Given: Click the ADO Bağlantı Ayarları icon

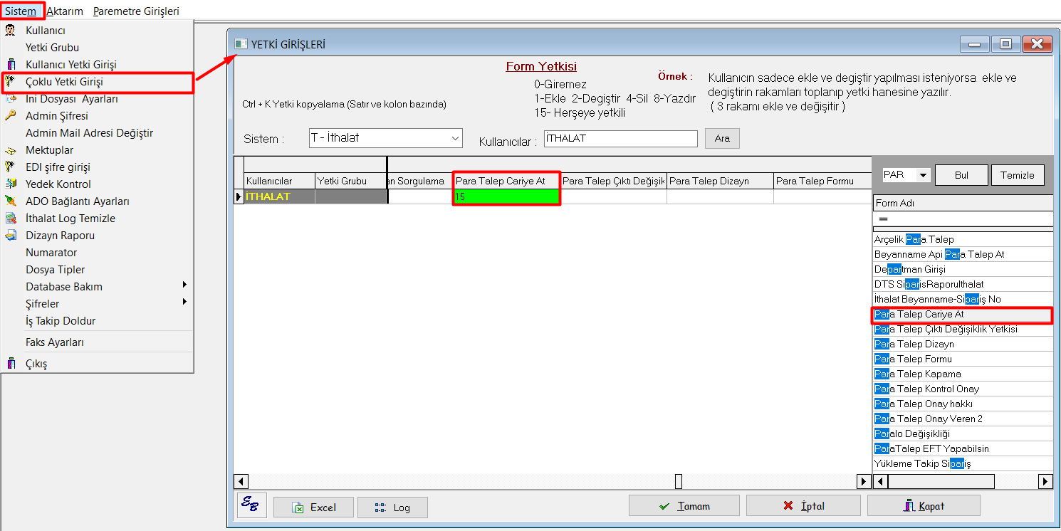Looking at the screenshot, I should click(10, 201).
